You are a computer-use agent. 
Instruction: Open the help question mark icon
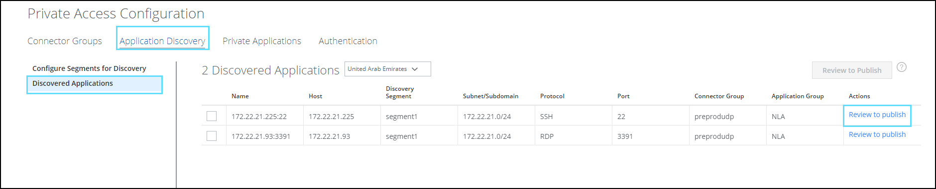tap(902, 67)
